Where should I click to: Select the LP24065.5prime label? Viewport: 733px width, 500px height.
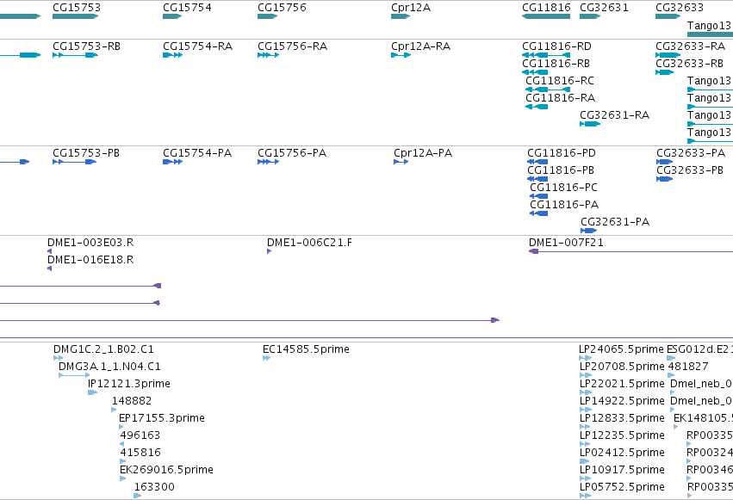[621, 349]
